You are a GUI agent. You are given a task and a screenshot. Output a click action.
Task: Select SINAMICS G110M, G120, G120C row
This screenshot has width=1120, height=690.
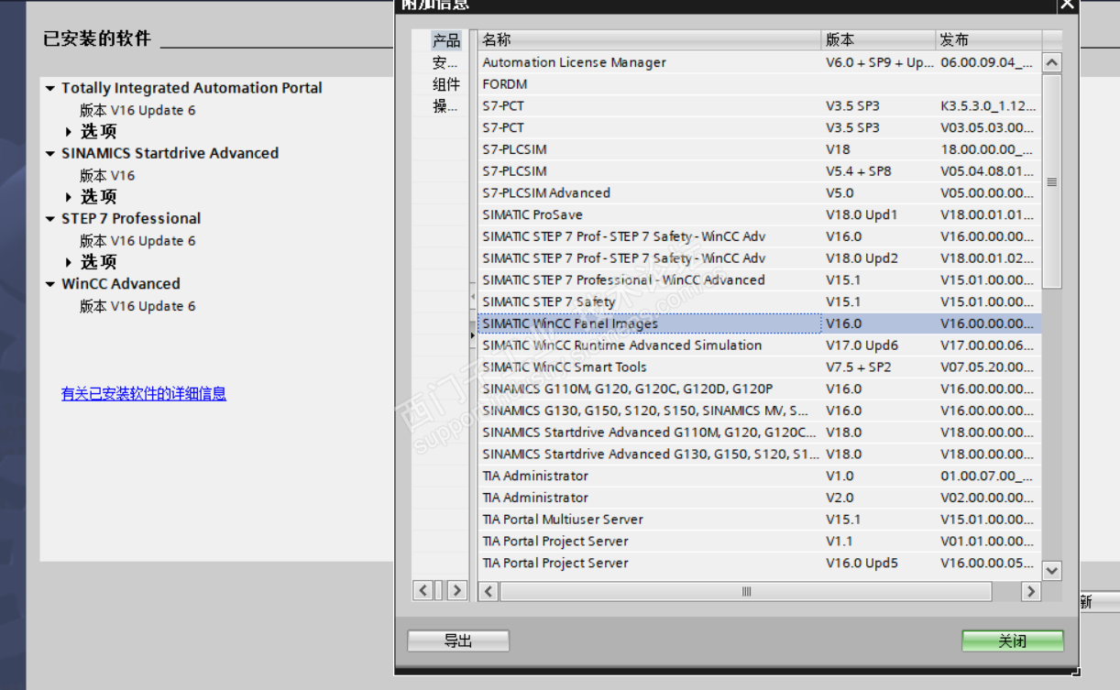click(759, 389)
